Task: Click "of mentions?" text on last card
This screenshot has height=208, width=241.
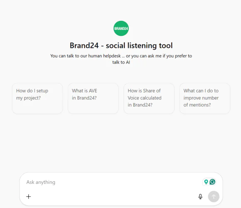Action: coord(197,105)
